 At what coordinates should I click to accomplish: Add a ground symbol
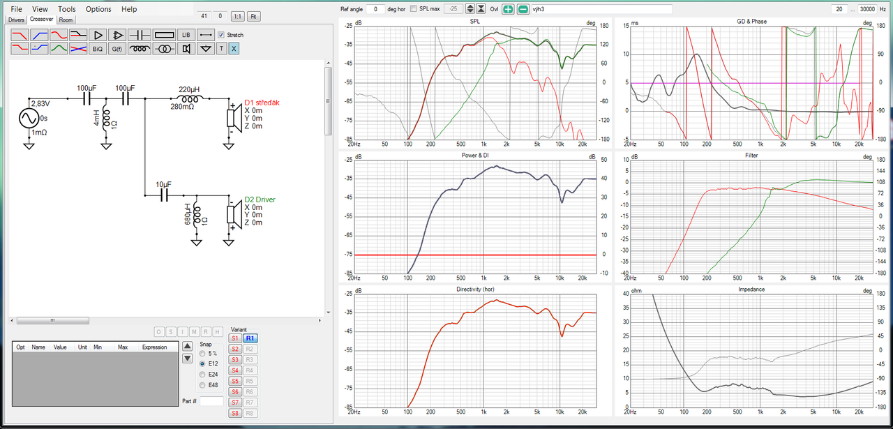(206, 49)
